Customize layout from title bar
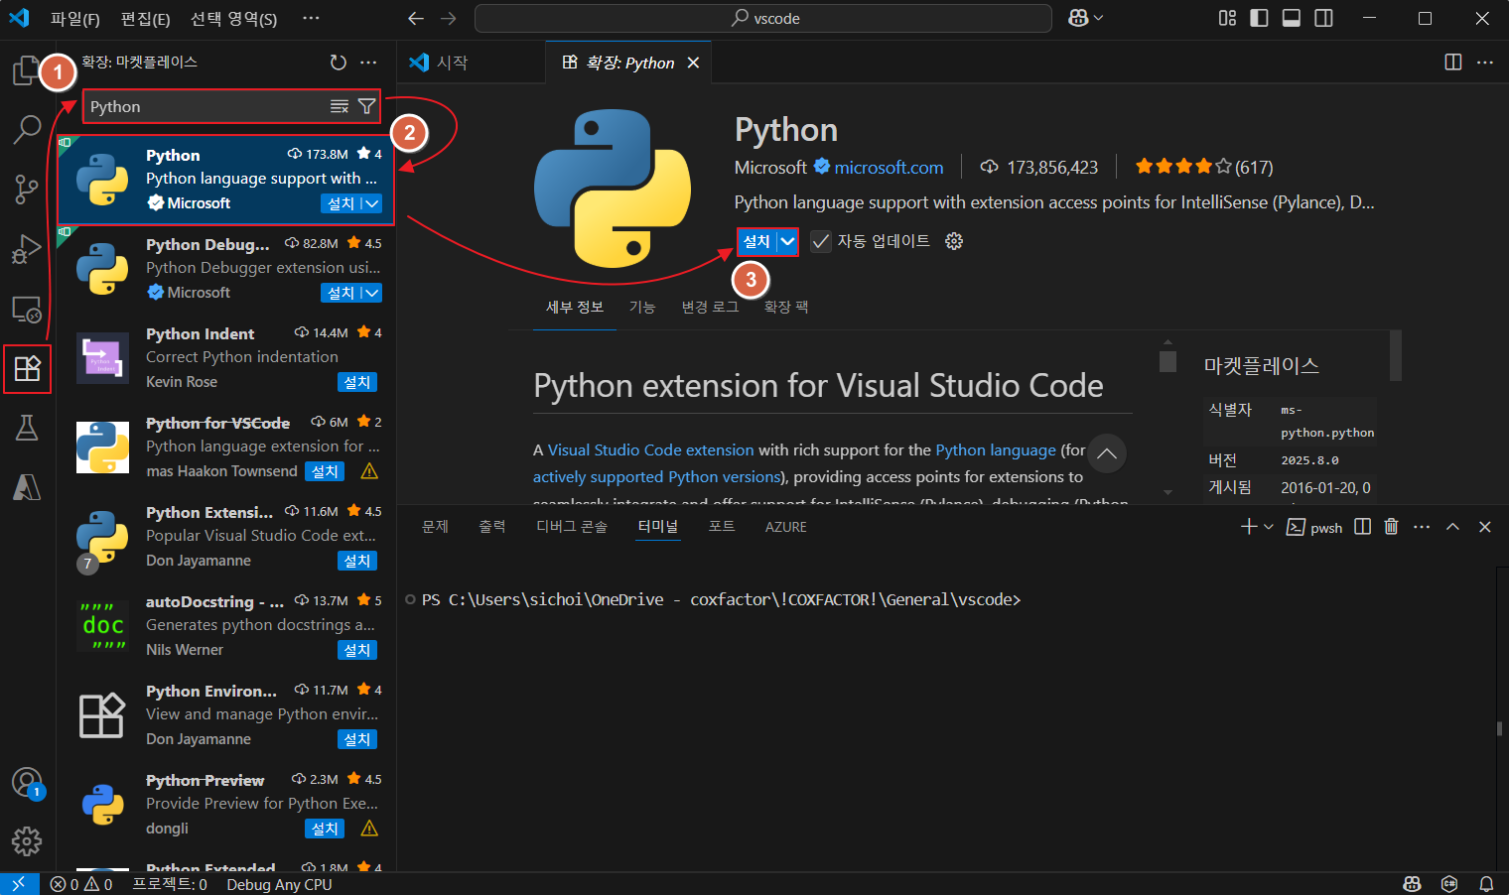1509x895 pixels. tap(1228, 18)
